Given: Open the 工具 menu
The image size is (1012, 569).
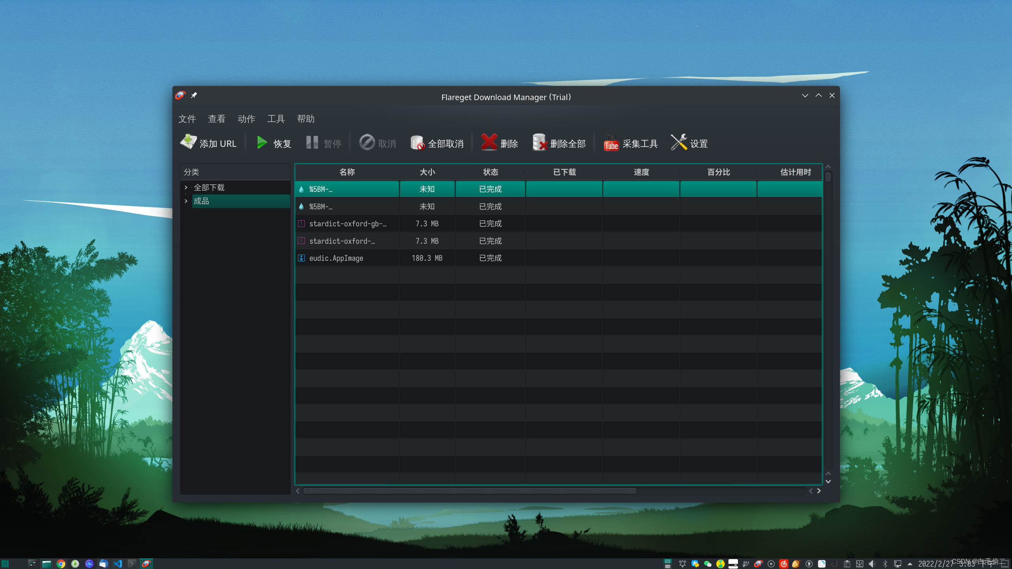Looking at the screenshot, I should (276, 119).
